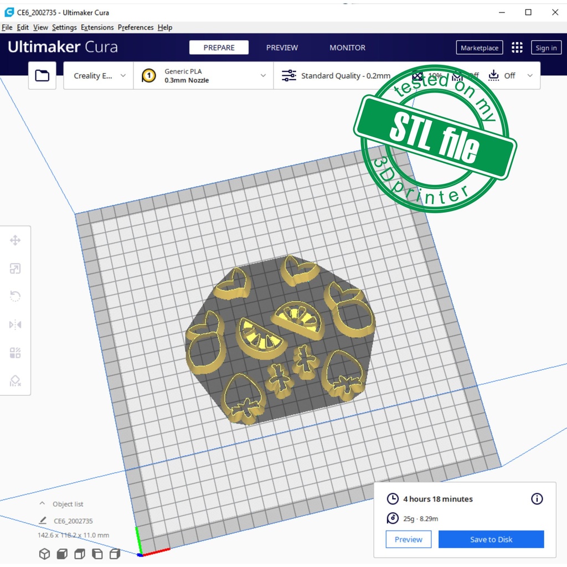Viewport: 567px width, 567px height.
Task: Expand the Creality printer selector dropdown
Action: 99,76
